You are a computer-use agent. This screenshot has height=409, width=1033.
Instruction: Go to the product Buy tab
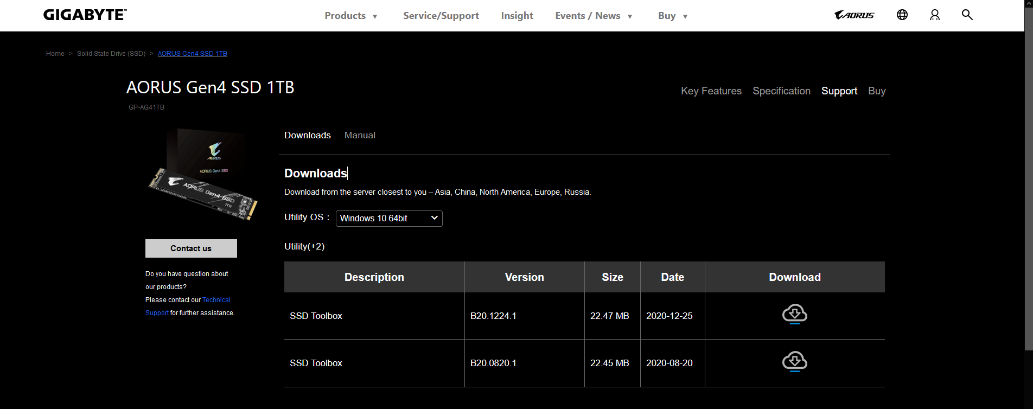877,91
